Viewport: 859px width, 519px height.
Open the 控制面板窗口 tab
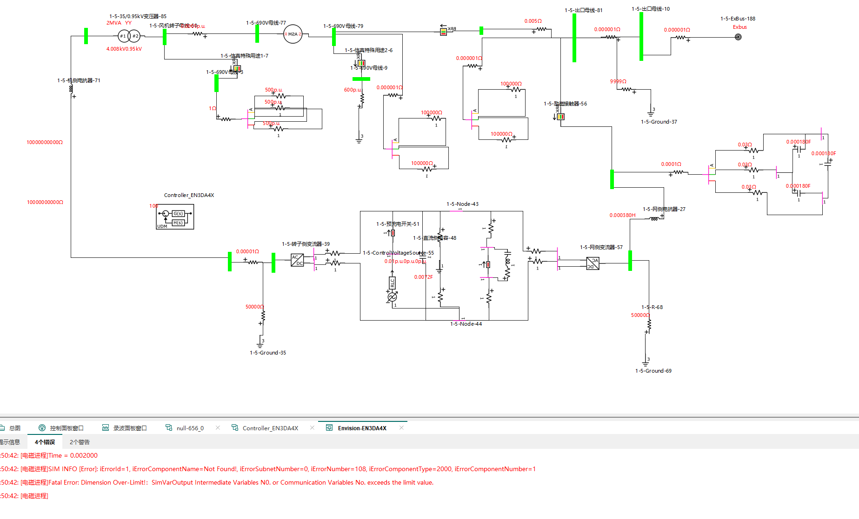click(x=67, y=428)
